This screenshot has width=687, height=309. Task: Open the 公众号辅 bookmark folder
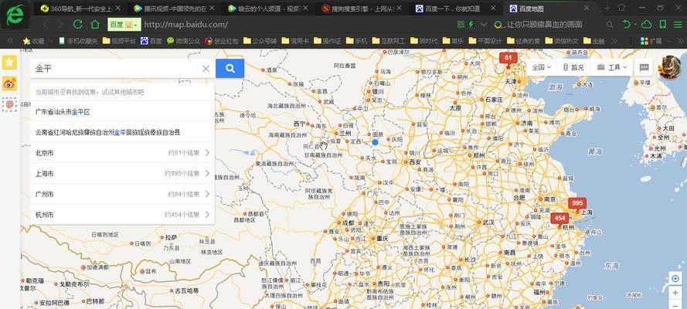tap(260, 41)
